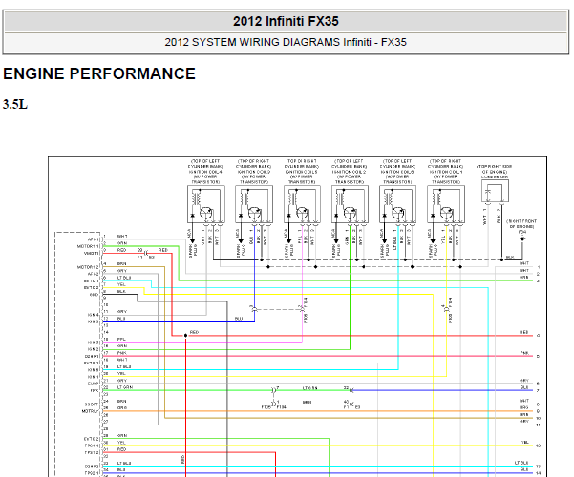Select the "3.5L" subheading

click(x=15, y=105)
